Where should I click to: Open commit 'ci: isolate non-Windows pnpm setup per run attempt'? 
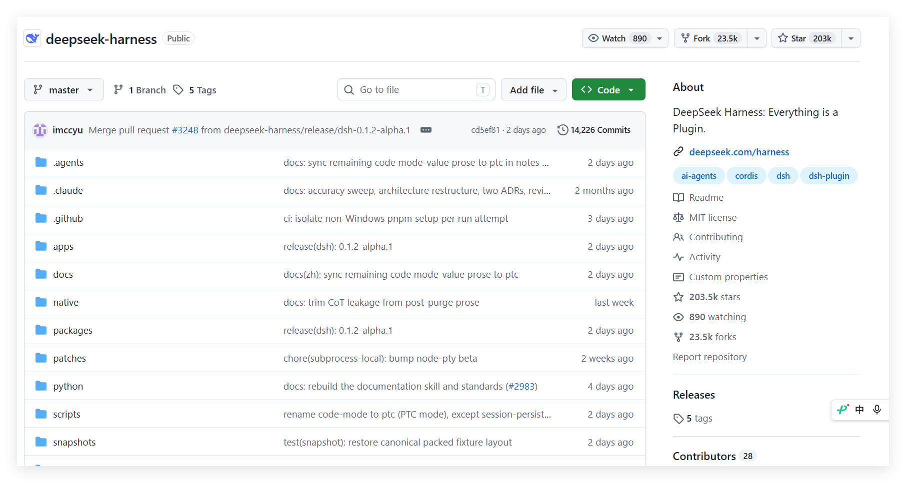coord(395,218)
